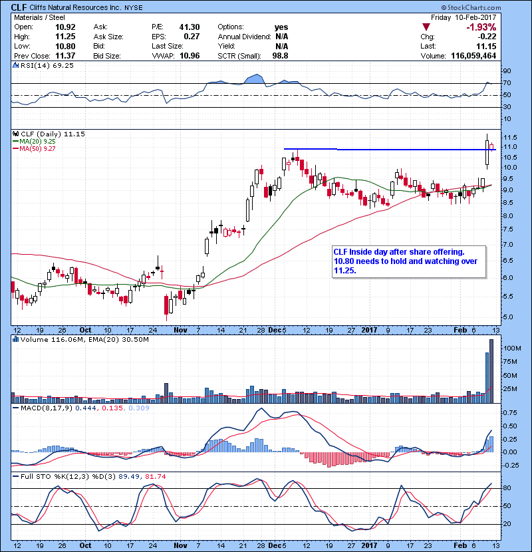Screen dimensions: 532x552
Task: Click the RSI indicator chart icon
Action: coord(15,65)
